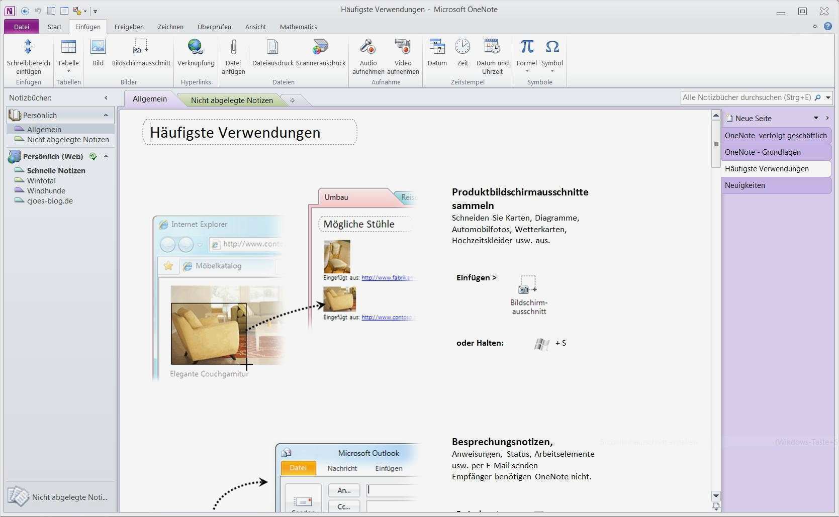Select the Einfügen ribbon tab
The width and height of the screenshot is (839, 517).
(88, 27)
